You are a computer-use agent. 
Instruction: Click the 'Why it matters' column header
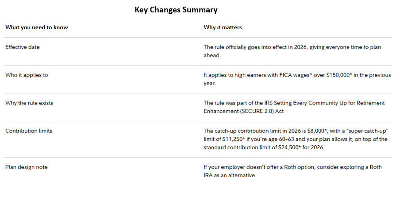point(223,27)
